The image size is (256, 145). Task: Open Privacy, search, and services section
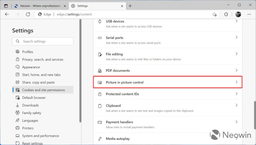[42, 60]
